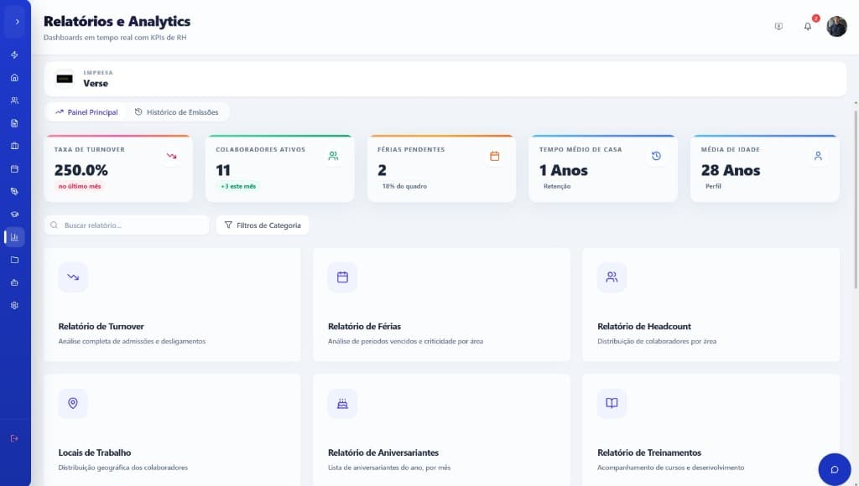Open the Analytics bar chart sidebar icon
This screenshot has height=486, width=859.
13,237
